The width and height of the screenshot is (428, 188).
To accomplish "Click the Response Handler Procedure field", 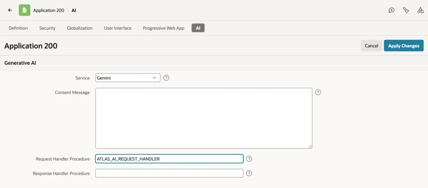I will pos(169,173).
